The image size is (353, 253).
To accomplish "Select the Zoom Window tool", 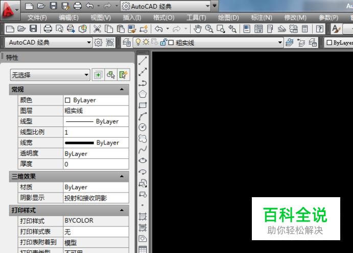I will tap(221, 29).
